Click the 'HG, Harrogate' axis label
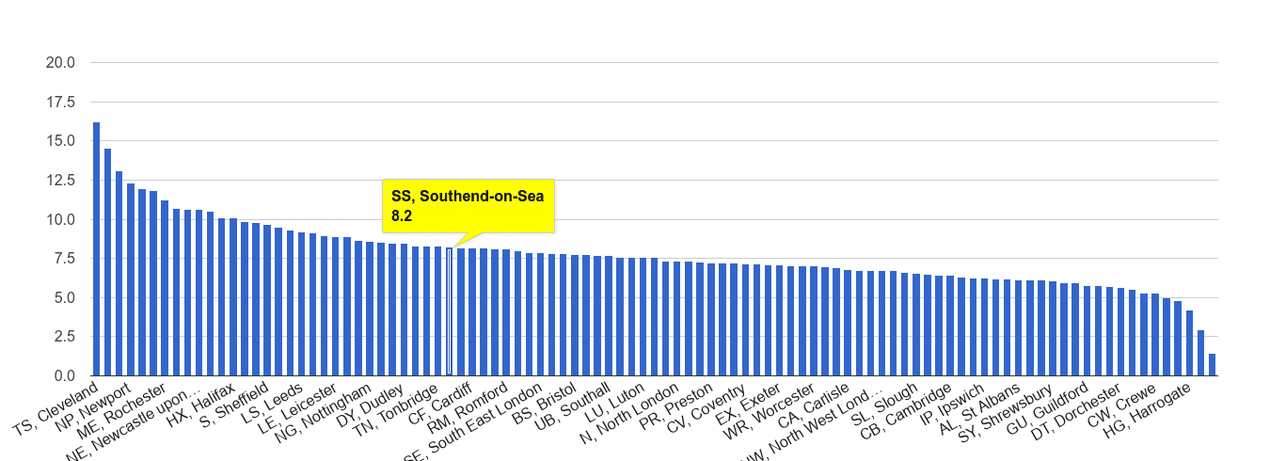The width and height of the screenshot is (1270, 461). pos(1146,410)
